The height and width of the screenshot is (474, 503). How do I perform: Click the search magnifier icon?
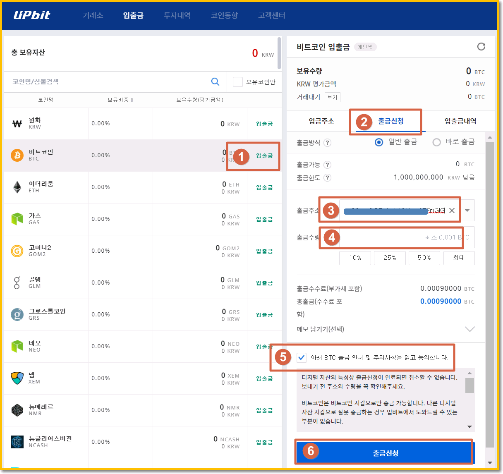click(215, 81)
